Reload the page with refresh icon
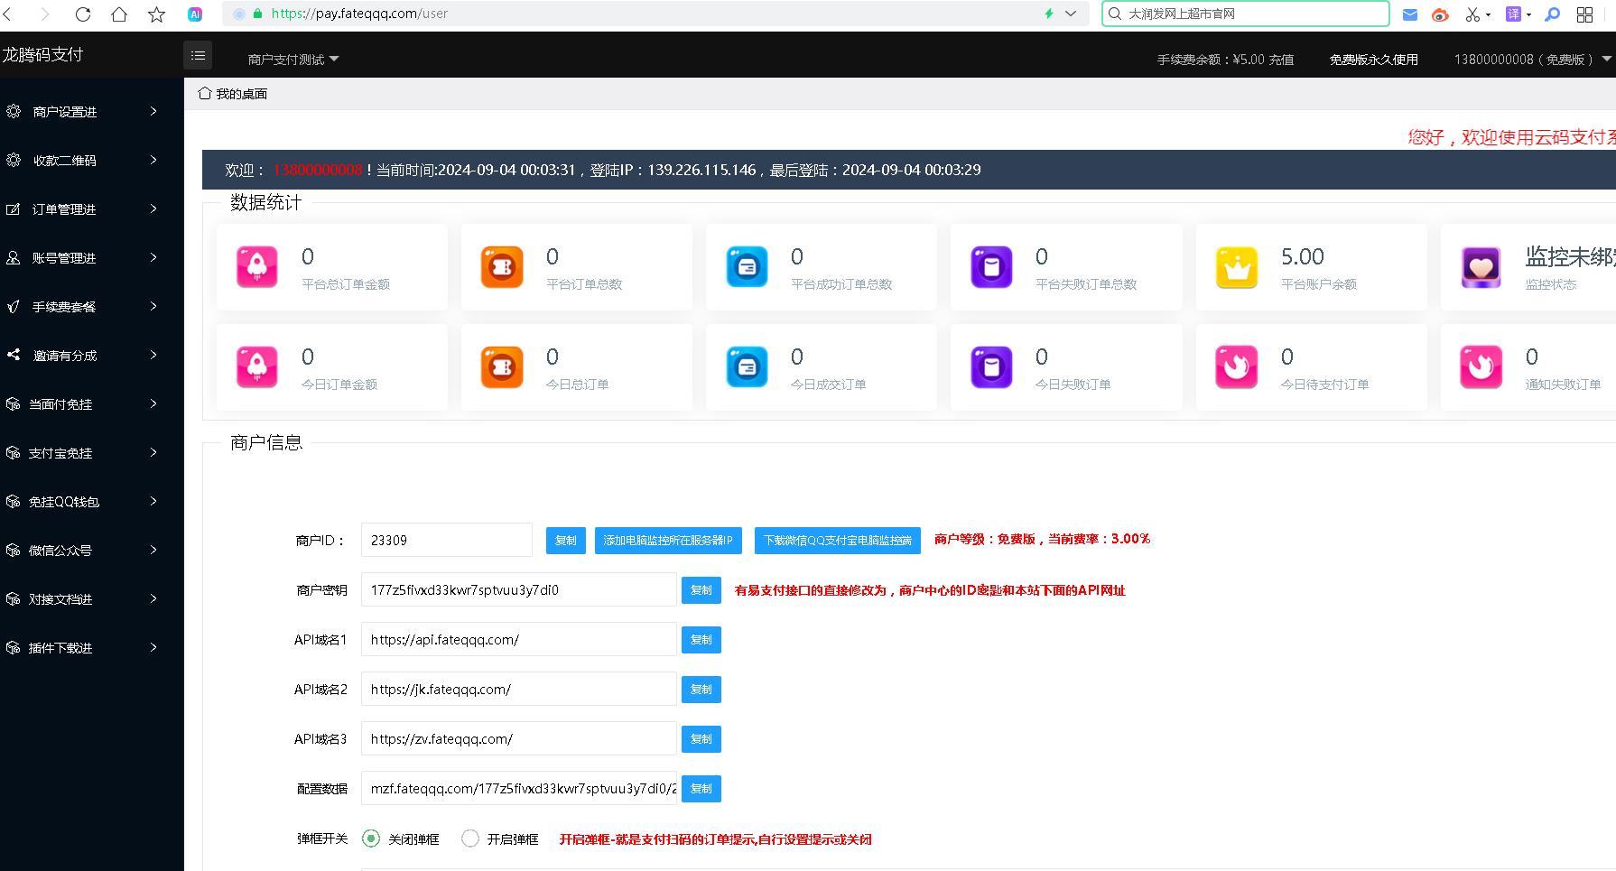Screen dimensions: 1616x871 83,14
